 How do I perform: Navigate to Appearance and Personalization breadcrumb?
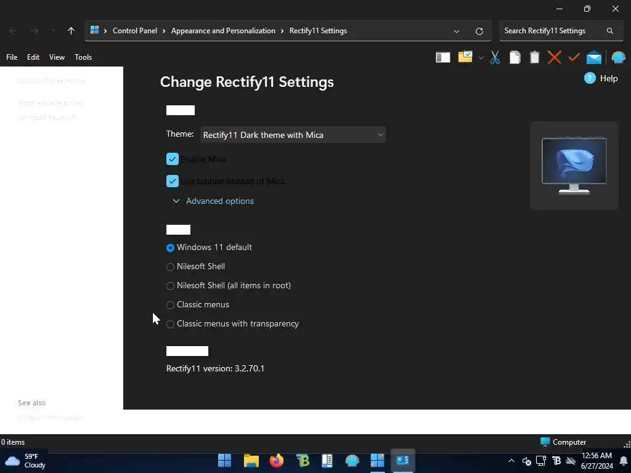point(223,31)
